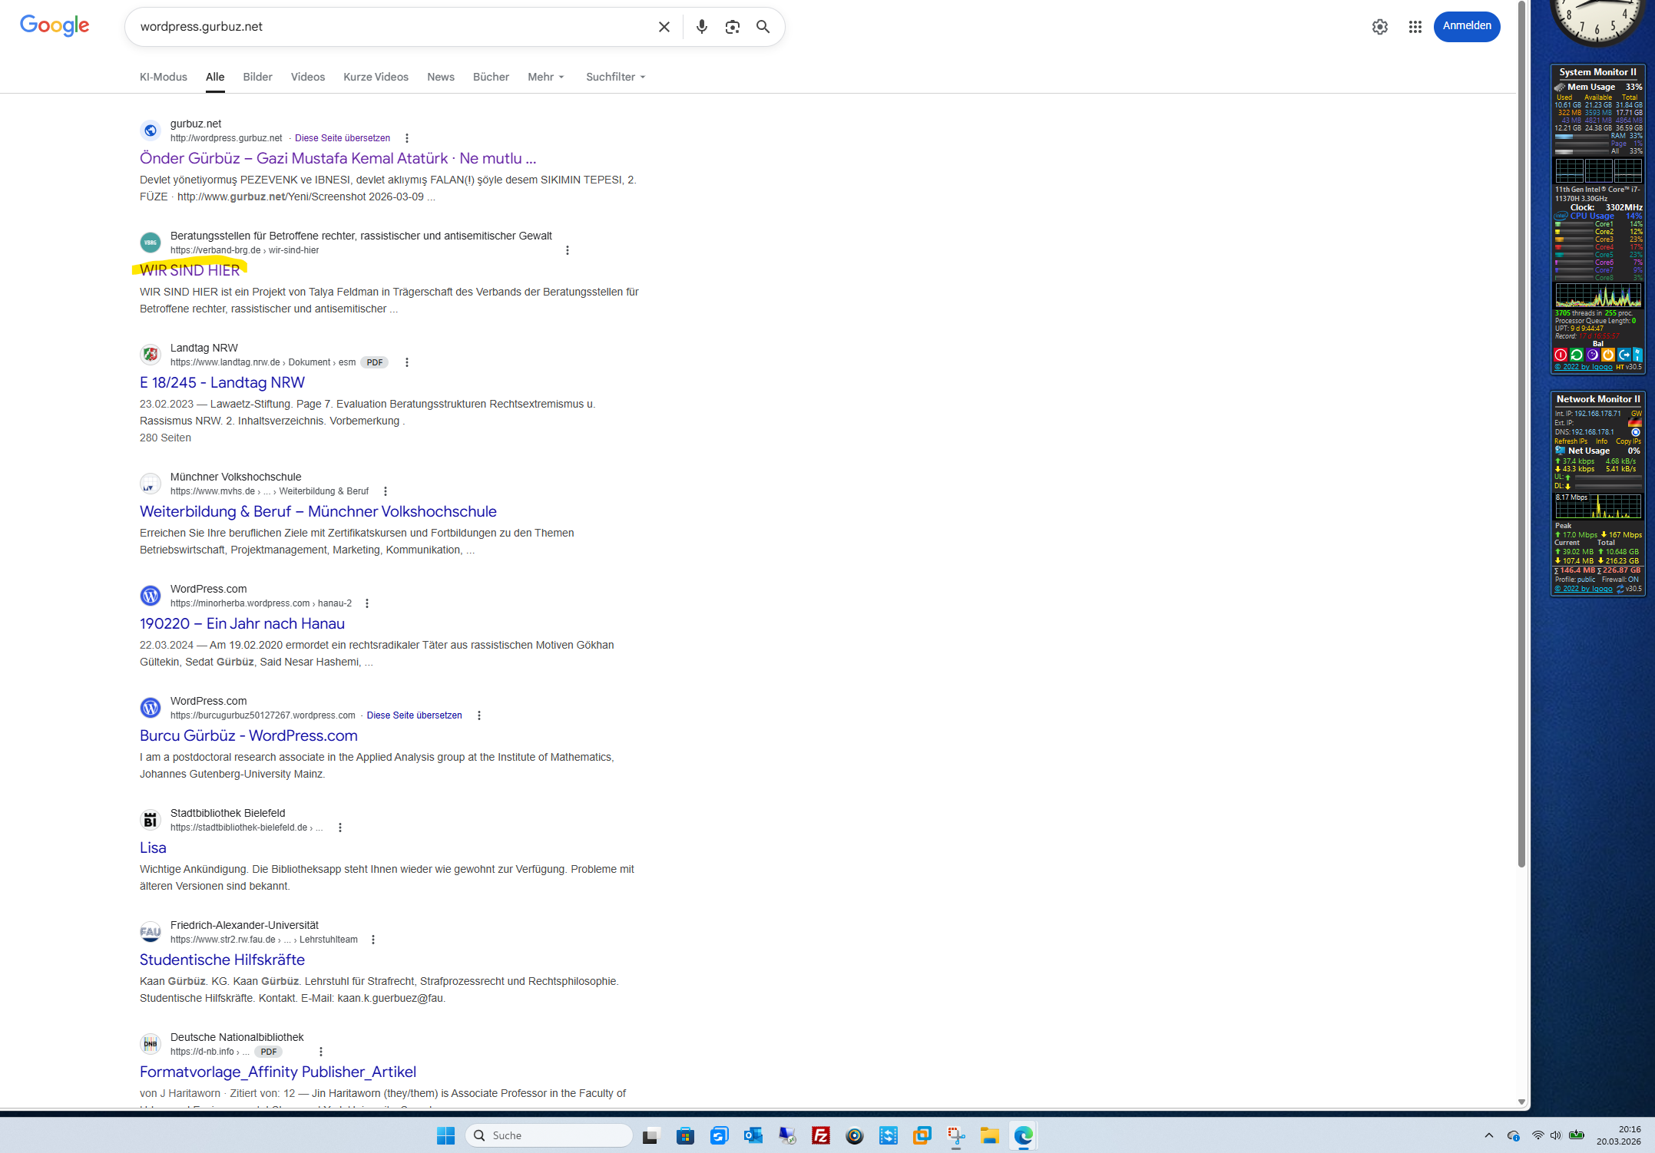Go to Google homepage via logo

click(55, 25)
